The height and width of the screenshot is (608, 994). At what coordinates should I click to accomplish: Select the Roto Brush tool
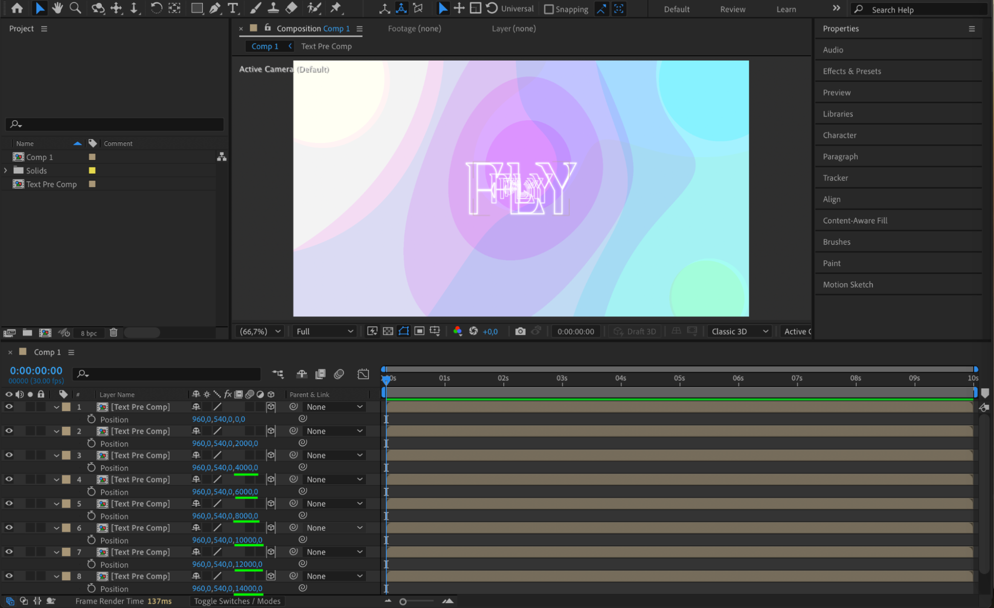coord(314,8)
